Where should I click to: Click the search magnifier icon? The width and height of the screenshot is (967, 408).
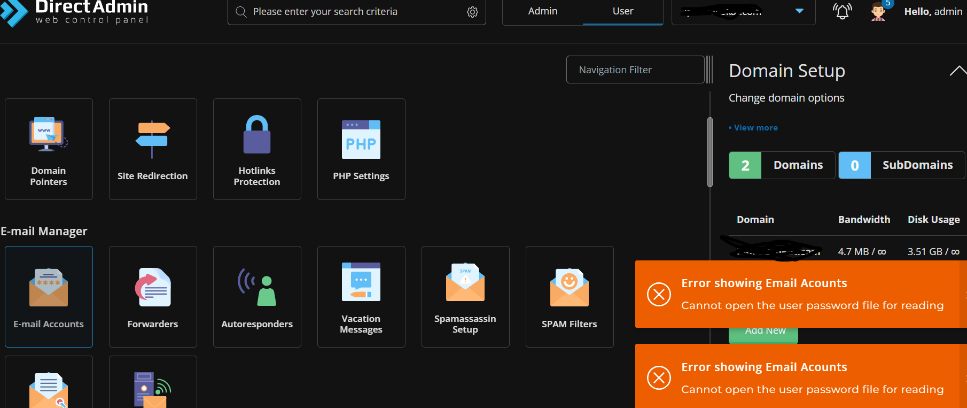pos(241,12)
